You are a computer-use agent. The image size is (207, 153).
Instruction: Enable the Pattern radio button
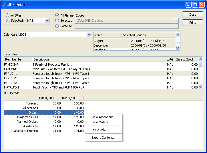(x=57, y=26)
